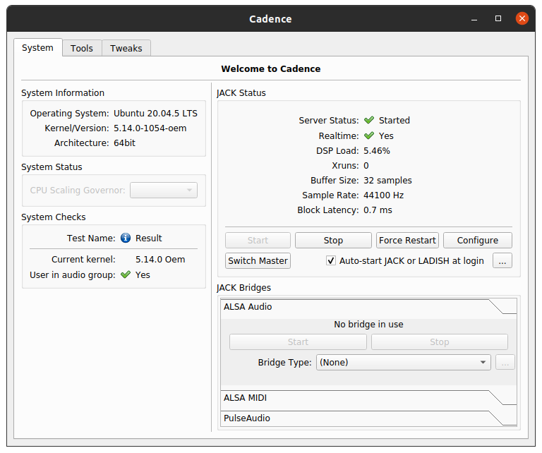Click the Xruns value 0

coord(366,166)
